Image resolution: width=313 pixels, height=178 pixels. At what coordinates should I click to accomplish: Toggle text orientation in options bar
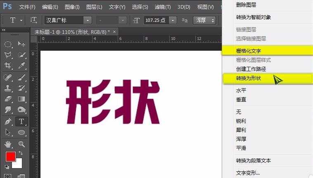point(34,20)
